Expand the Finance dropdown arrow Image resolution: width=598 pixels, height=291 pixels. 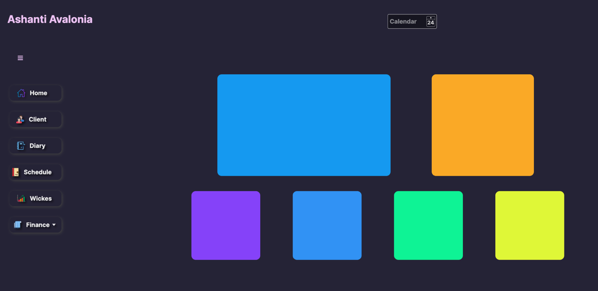[54, 225]
